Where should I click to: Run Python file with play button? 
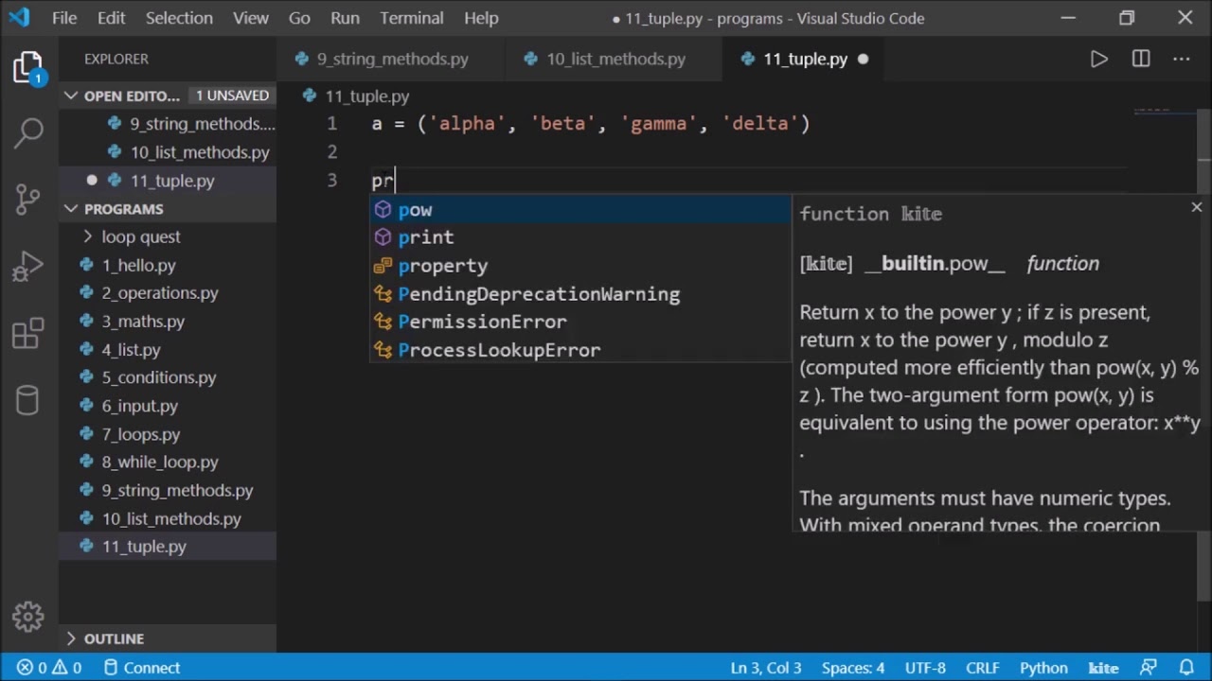pos(1098,59)
